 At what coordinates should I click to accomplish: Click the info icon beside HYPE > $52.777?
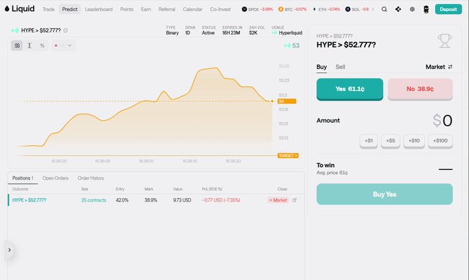point(66,30)
